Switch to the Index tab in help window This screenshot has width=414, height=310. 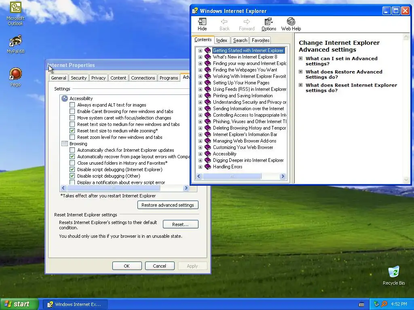pos(222,40)
